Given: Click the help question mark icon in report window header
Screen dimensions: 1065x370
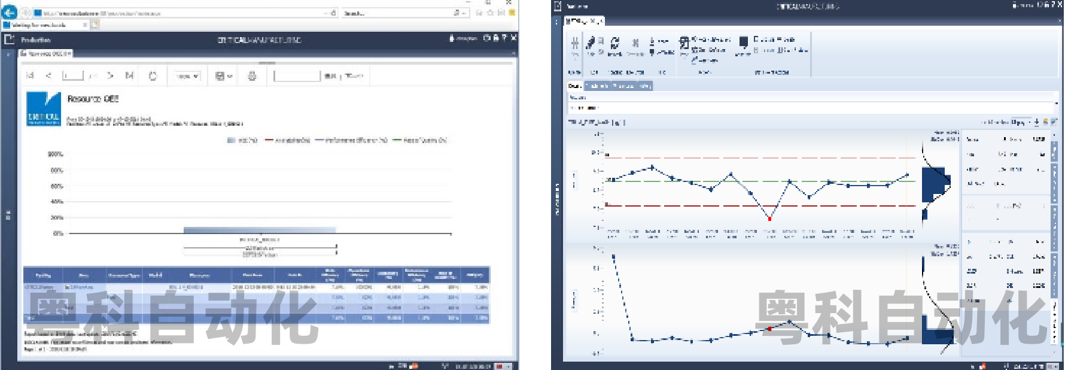Looking at the screenshot, I should click(504, 38).
